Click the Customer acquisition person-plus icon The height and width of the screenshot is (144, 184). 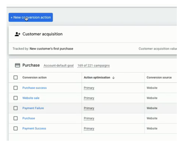pyautogui.click(x=18, y=34)
